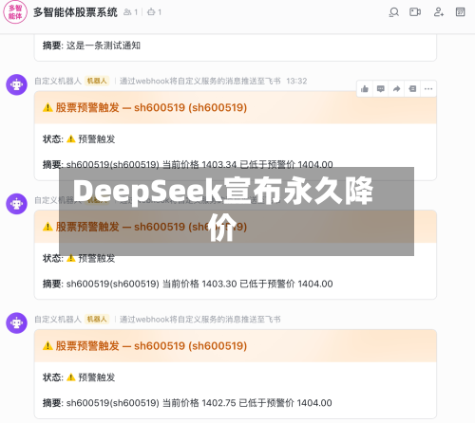
Task: Click the summary with price 1402.75
Action: coord(187,403)
